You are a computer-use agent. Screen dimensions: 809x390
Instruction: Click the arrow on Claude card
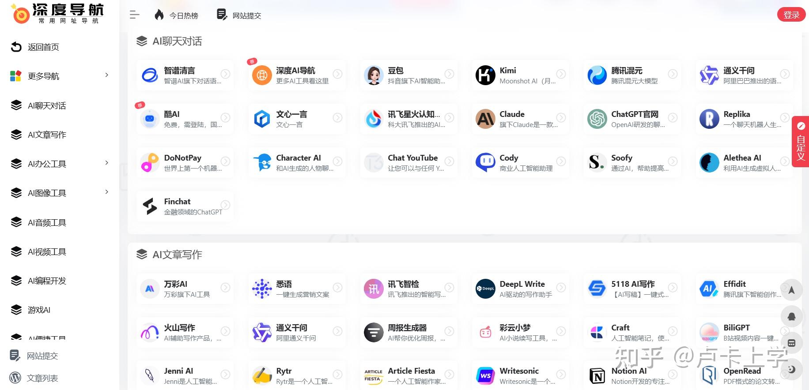(x=561, y=118)
